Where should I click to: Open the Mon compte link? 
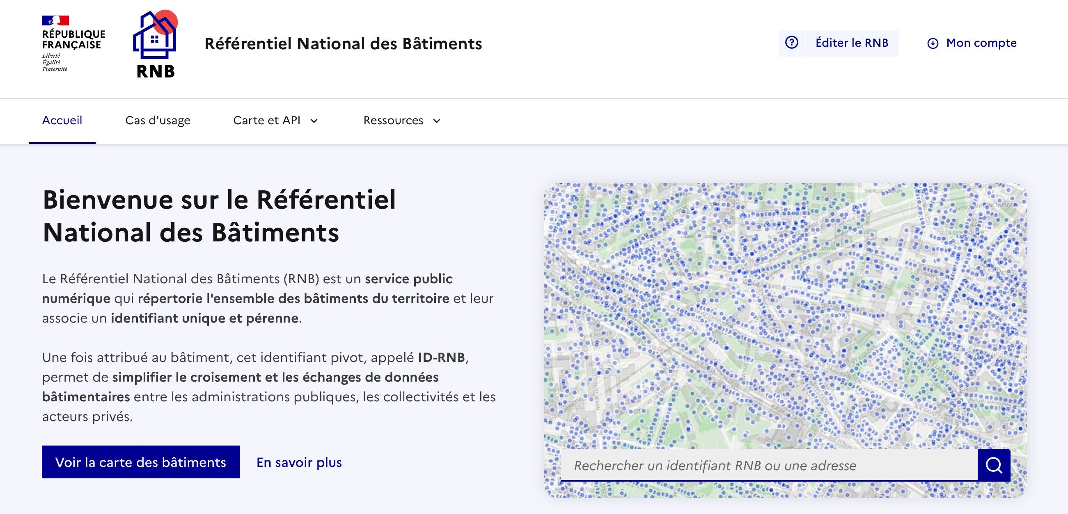tap(981, 43)
